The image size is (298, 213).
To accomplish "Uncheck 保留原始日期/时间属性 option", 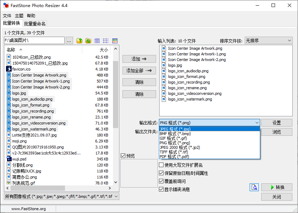I will click(x=161, y=173).
